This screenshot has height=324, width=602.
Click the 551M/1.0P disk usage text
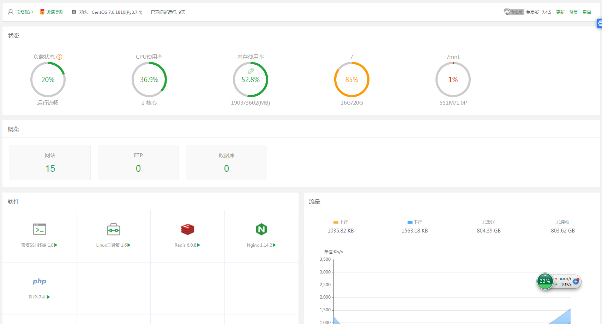coord(453,103)
